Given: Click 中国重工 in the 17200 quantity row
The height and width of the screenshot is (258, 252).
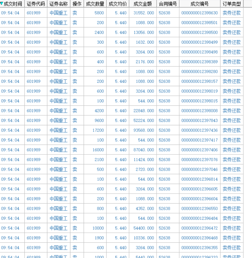Looking at the screenshot, I should click(59, 130).
